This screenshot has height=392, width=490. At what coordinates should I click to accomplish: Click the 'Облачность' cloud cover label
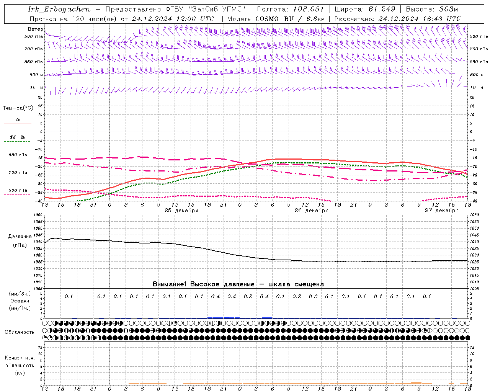coord(20,332)
